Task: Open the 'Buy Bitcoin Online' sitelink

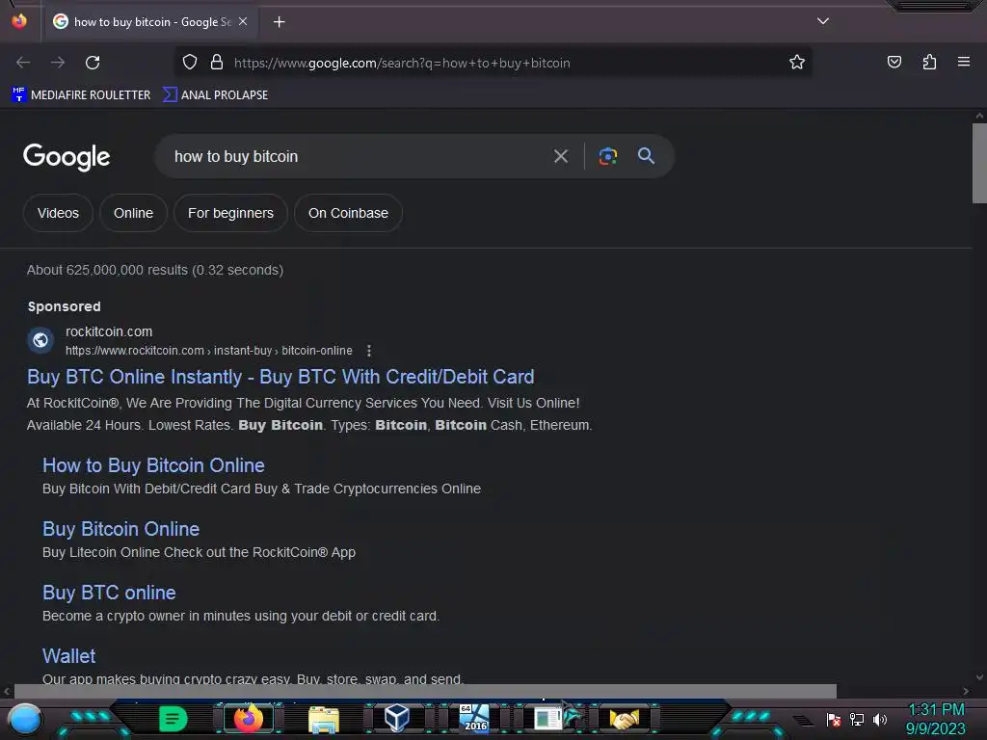Action: pyautogui.click(x=120, y=529)
